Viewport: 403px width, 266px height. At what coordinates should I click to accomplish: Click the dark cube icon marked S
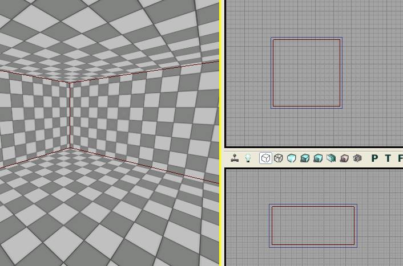[x=357, y=158]
